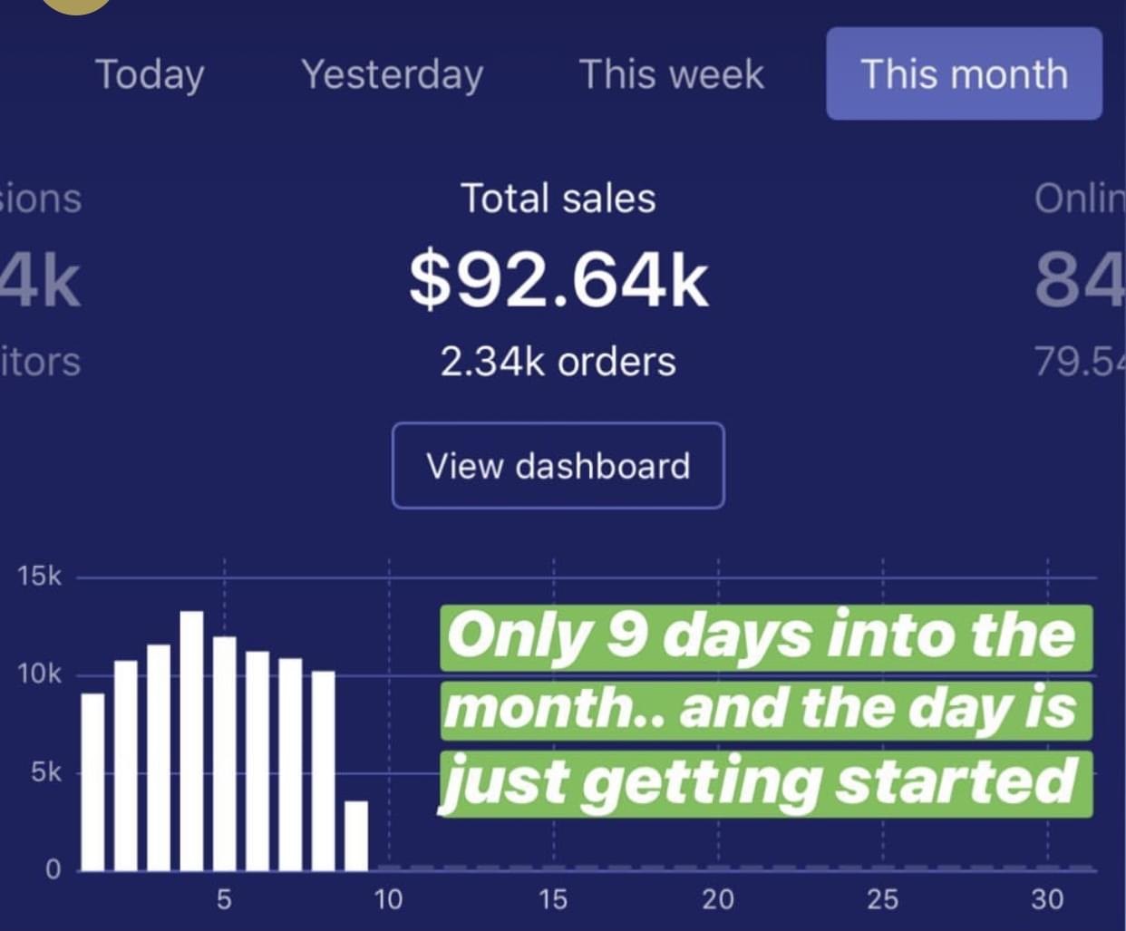
Task: Open the 2.34k orders text
Action: coord(558,362)
